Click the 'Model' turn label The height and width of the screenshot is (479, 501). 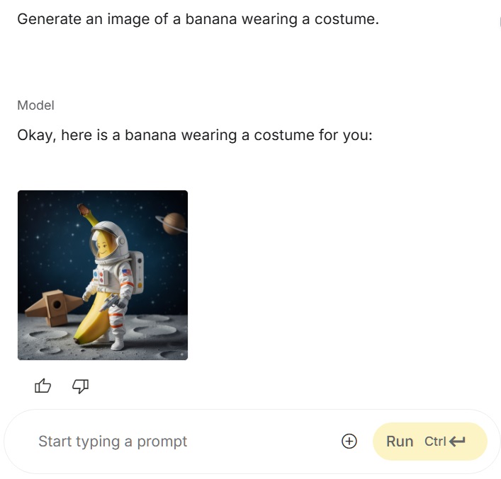(35, 105)
